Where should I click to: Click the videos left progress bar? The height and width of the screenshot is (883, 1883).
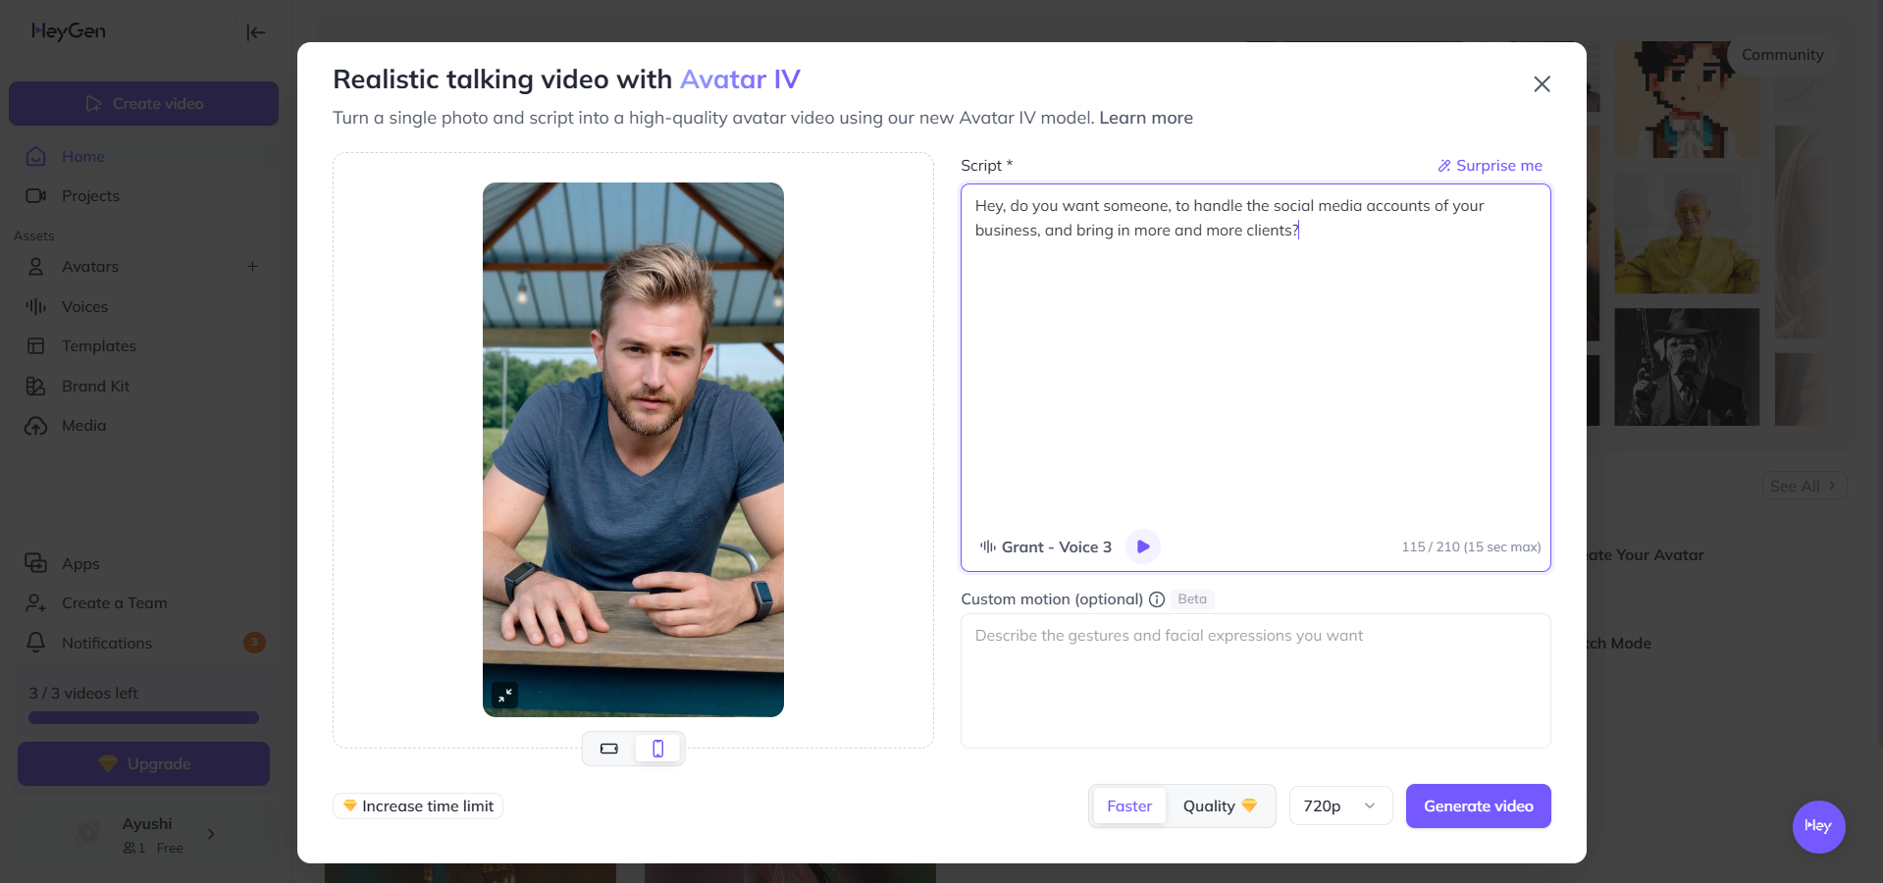(143, 718)
